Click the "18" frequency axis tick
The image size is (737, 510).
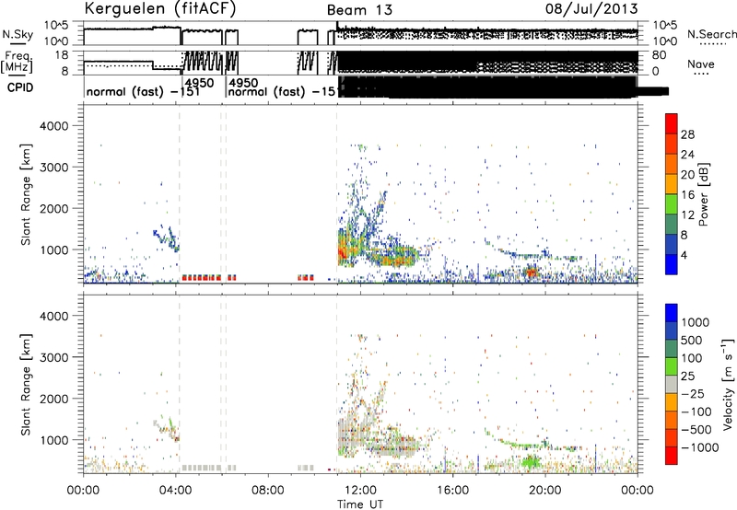click(62, 54)
